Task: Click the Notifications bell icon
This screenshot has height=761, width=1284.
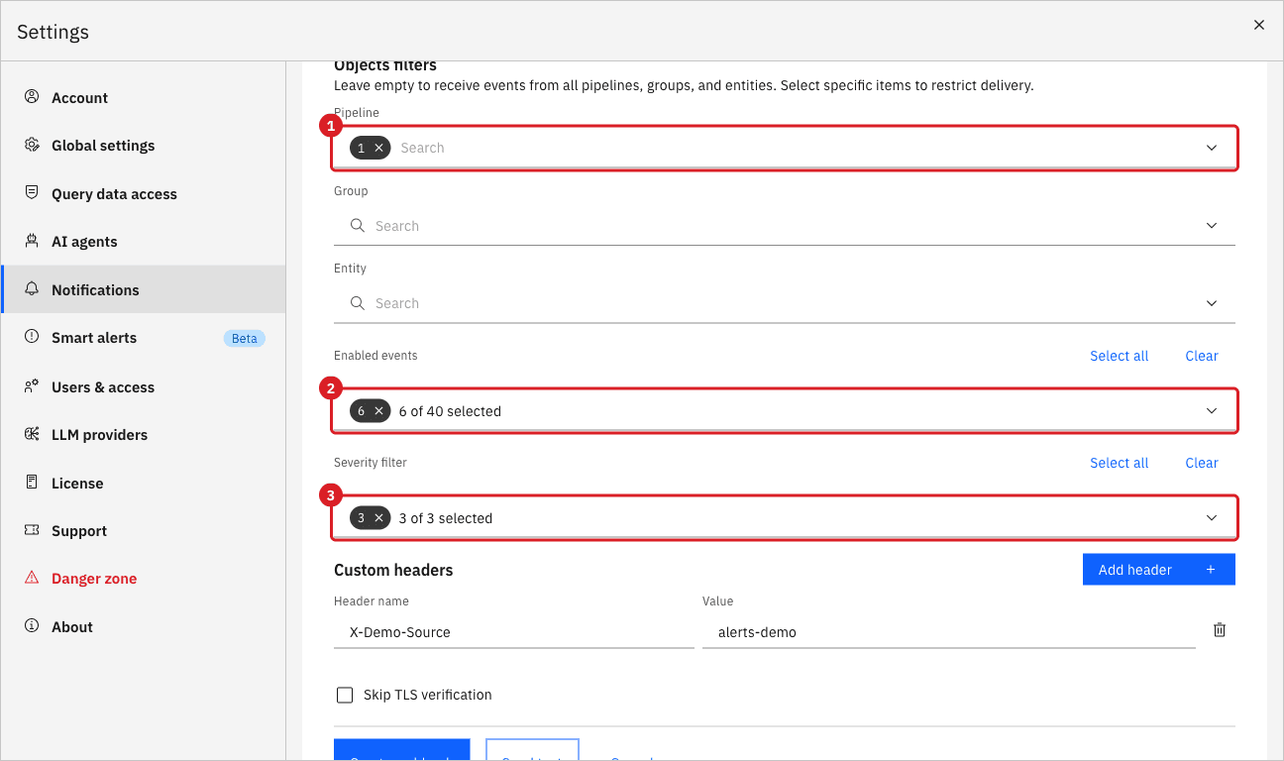Action: (32, 289)
